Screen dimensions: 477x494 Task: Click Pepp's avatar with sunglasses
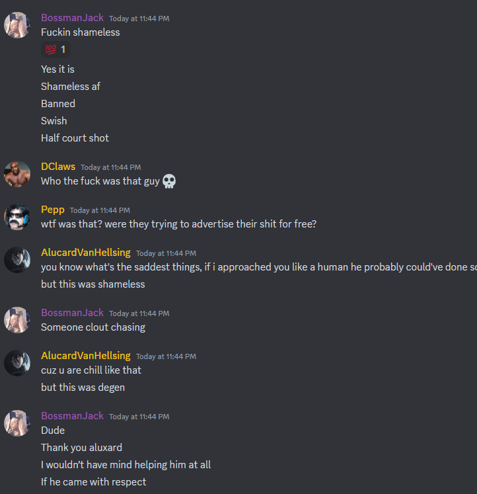[x=17, y=217]
